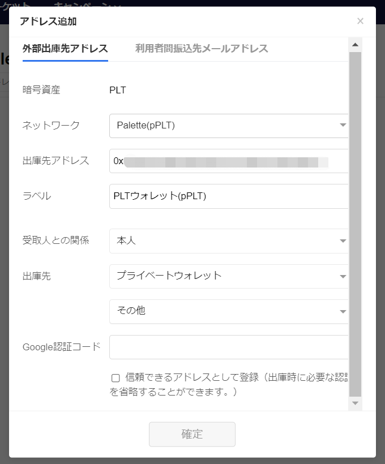
Task: Click the ラベル input field
Action: [229, 196]
